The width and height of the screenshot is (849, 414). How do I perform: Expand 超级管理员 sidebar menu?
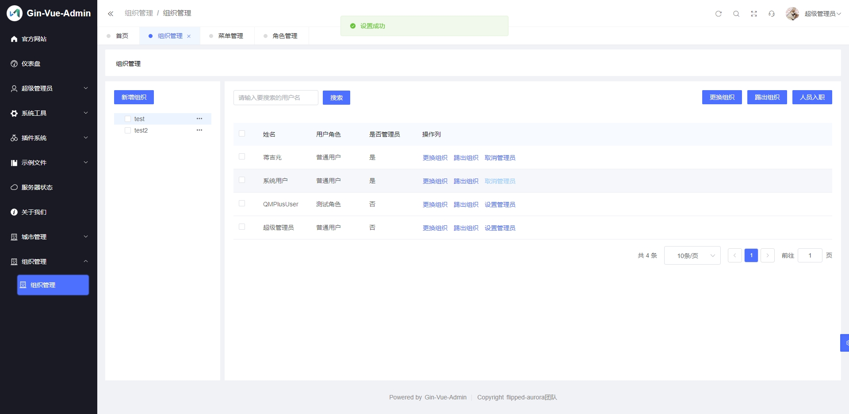click(x=49, y=88)
